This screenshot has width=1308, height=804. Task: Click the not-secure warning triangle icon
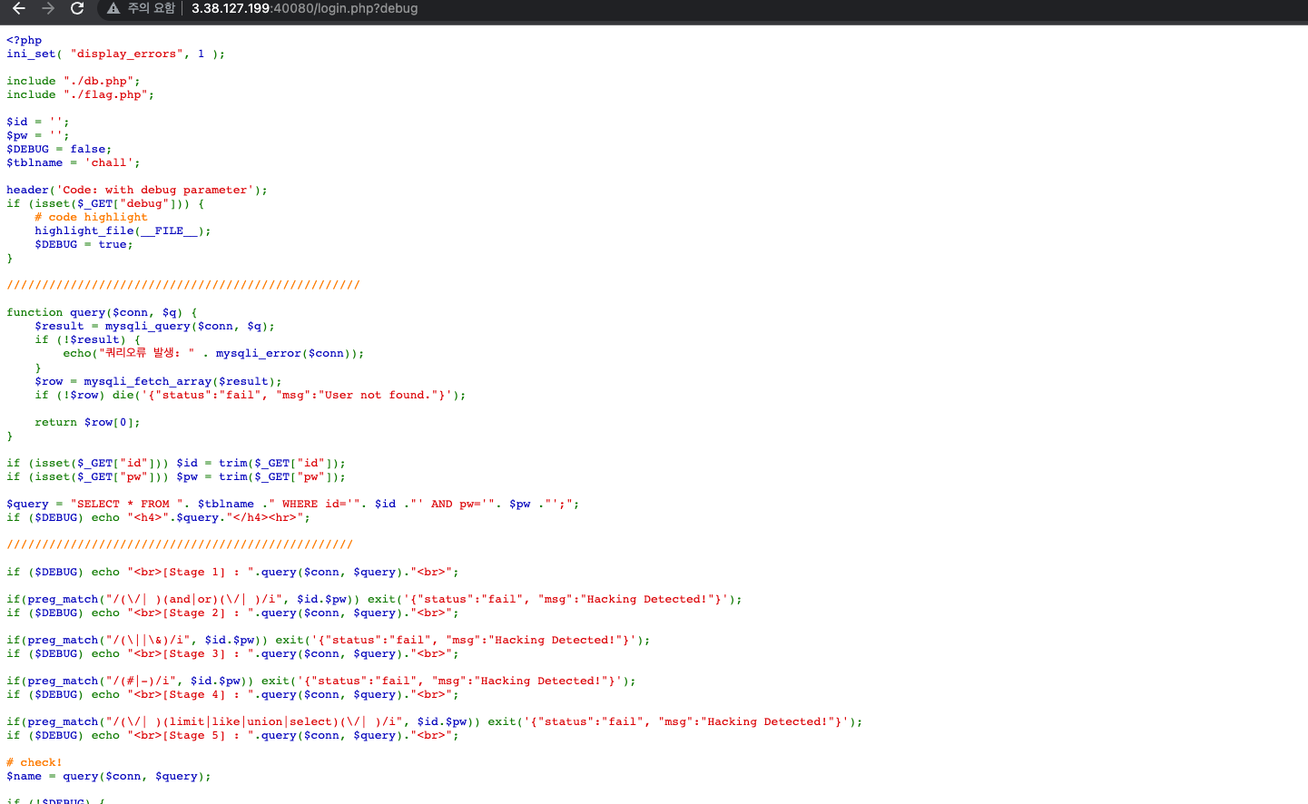[113, 8]
